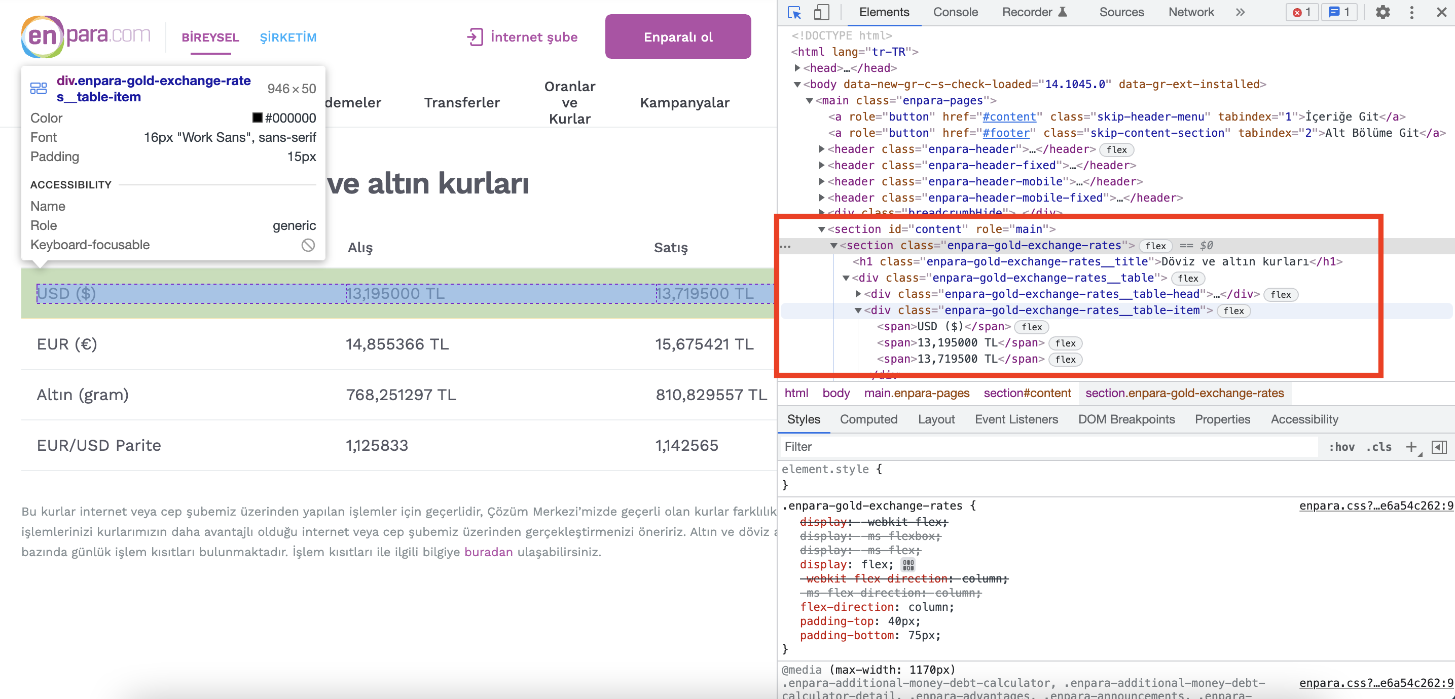Collapse the section id content node
Image resolution: width=1455 pixels, height=699 pixels.
(x=822, y=229)
